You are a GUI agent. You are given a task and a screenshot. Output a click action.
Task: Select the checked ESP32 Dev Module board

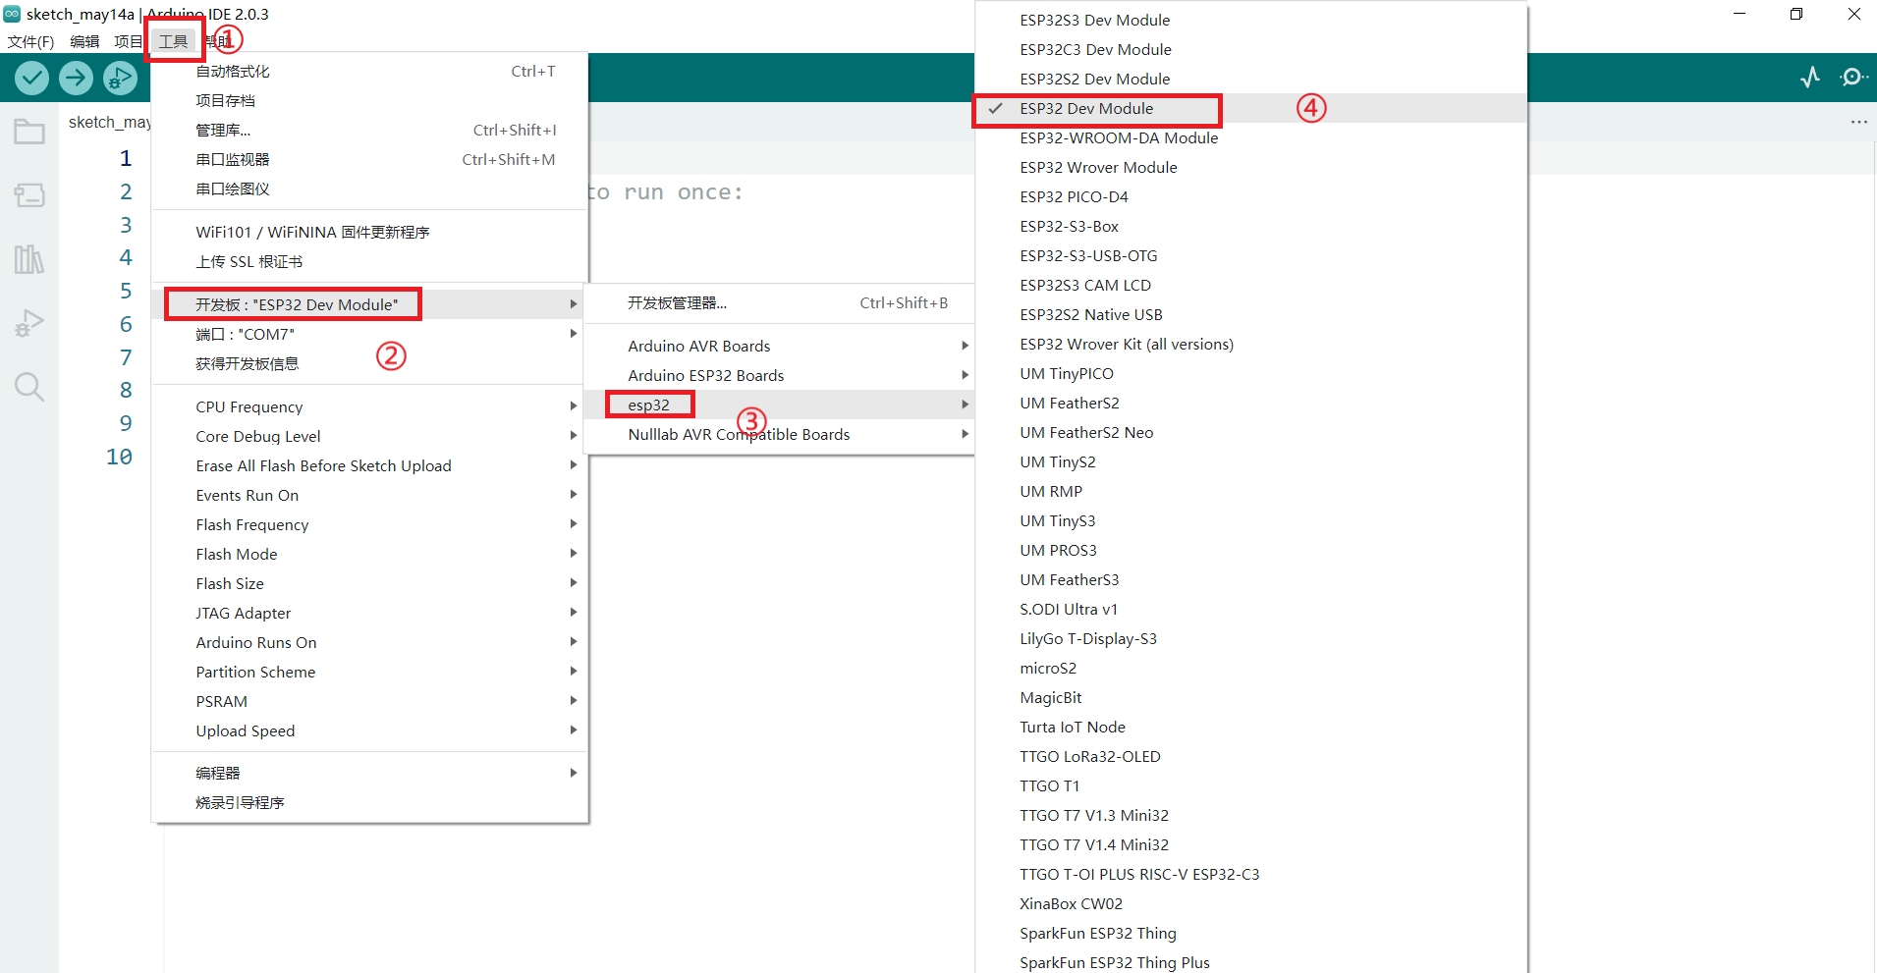click(1086, 109)
